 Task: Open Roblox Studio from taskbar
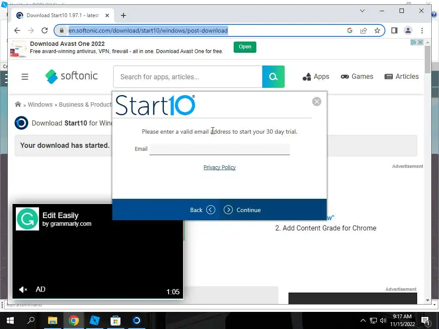pos(95,320)
